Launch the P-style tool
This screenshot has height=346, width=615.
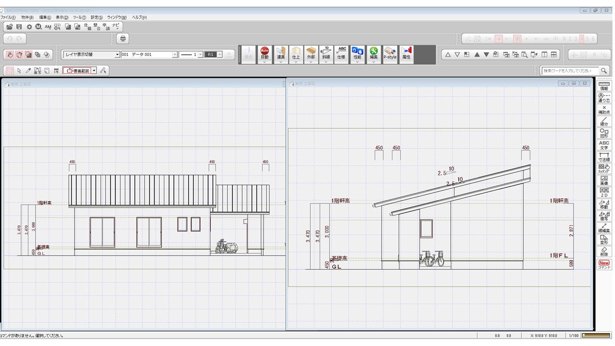coord(390,53)
